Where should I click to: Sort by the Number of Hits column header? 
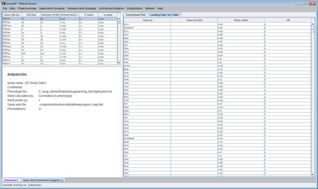point(50,15)
